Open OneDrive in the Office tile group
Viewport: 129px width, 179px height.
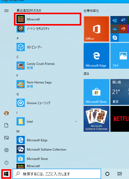click(115, 29)
